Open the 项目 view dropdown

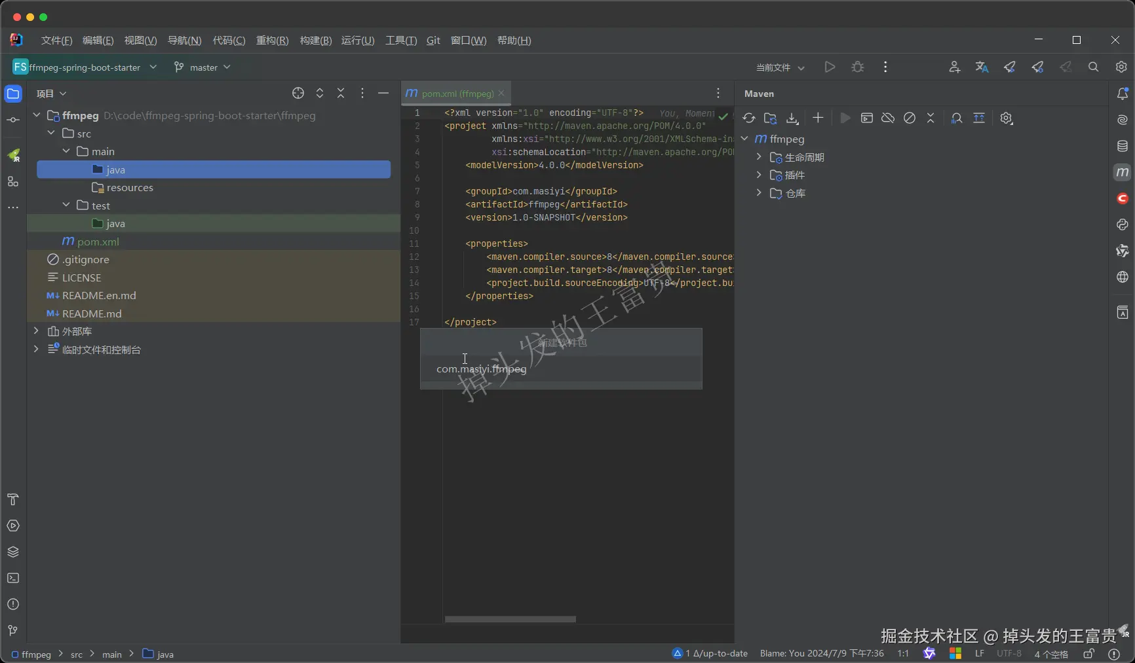[52, 94]
